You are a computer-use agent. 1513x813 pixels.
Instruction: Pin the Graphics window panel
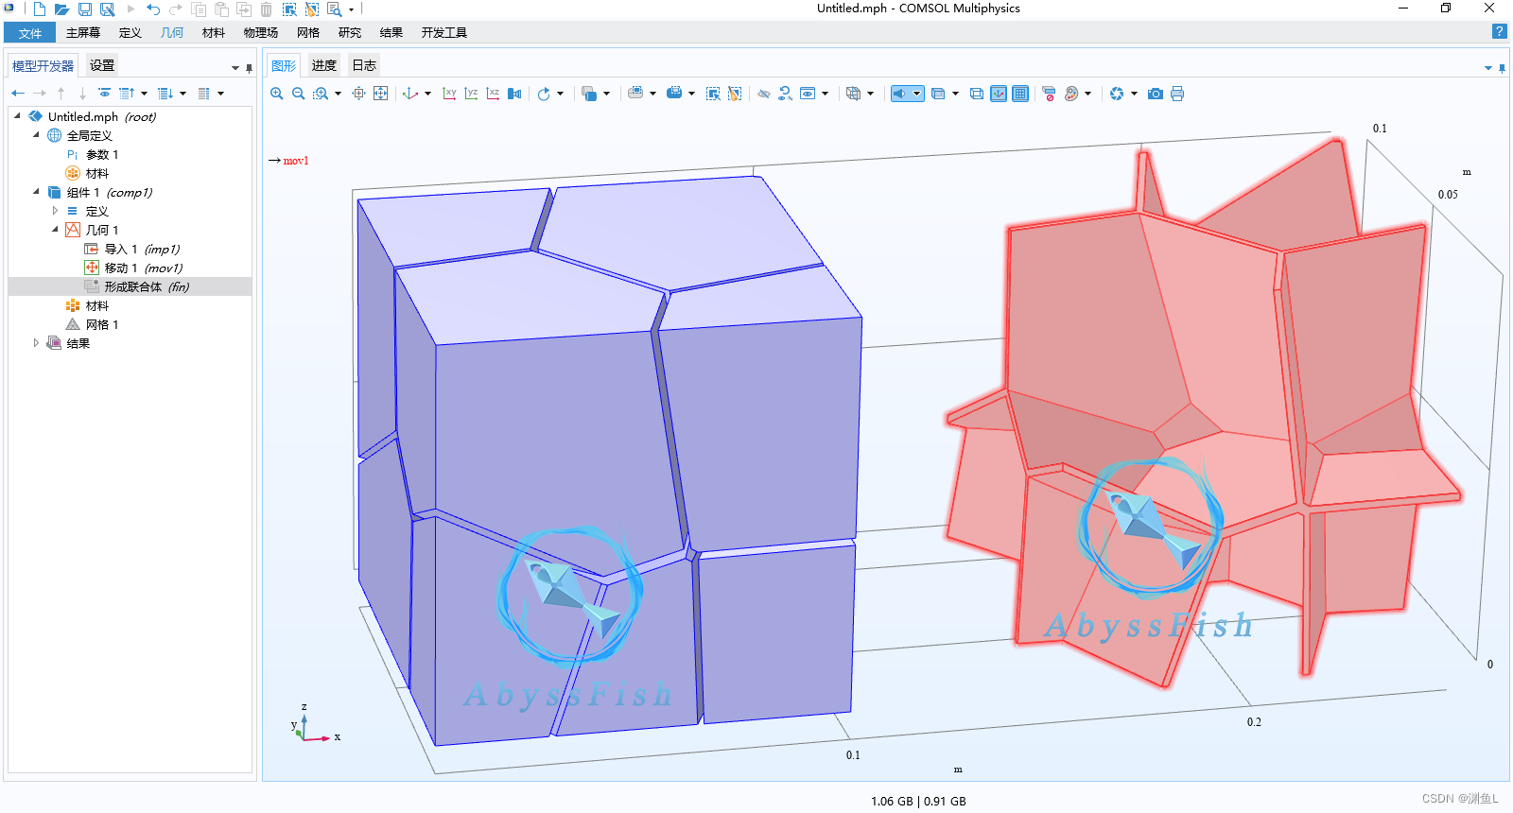click(x=1502, y=68)
